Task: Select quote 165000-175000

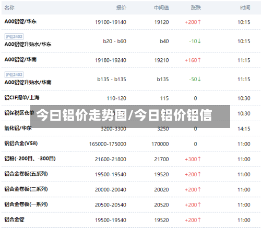Action: (108, 144)
